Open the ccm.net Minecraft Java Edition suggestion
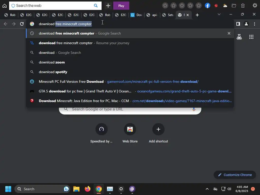 pos(130,101)
